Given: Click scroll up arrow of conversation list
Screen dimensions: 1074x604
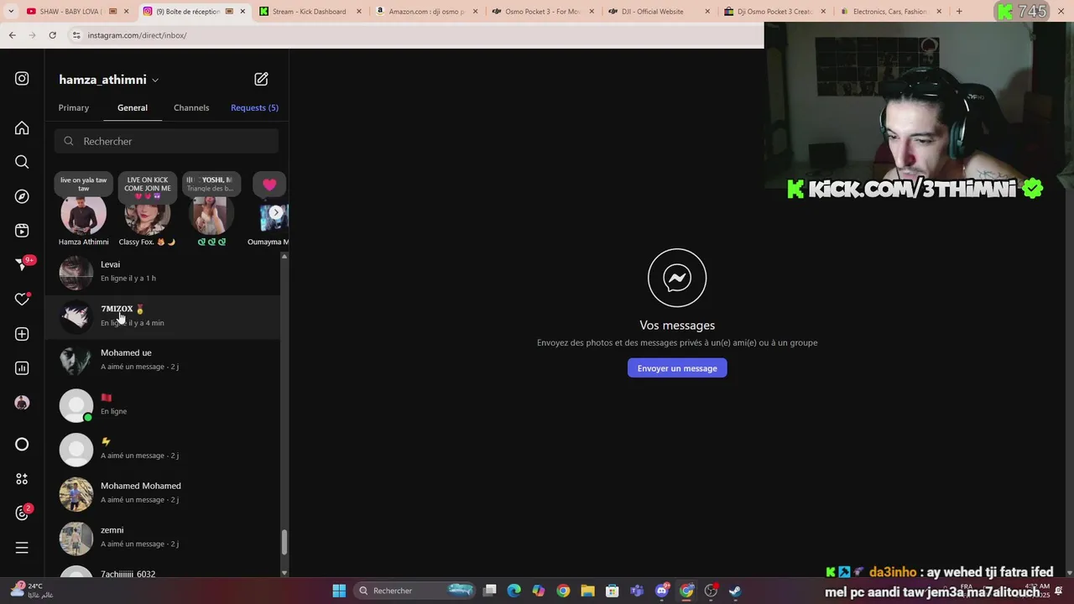Looking at the screenshot, I should tap(284, 256).
